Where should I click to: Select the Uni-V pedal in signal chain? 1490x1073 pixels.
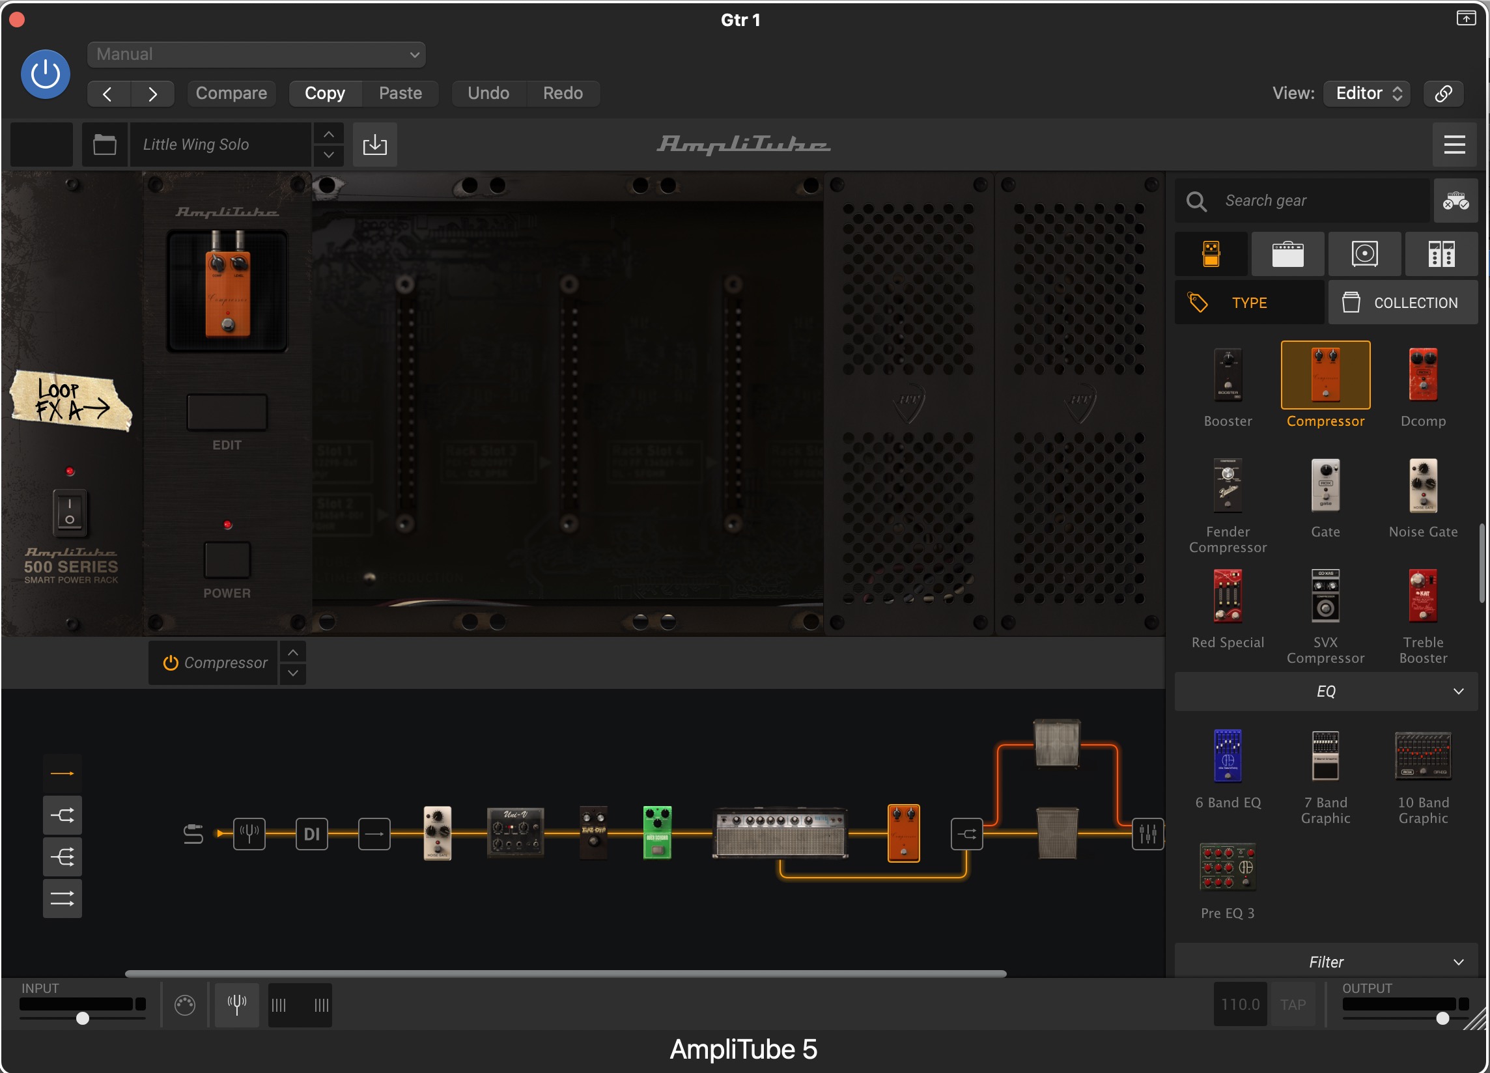516,833
